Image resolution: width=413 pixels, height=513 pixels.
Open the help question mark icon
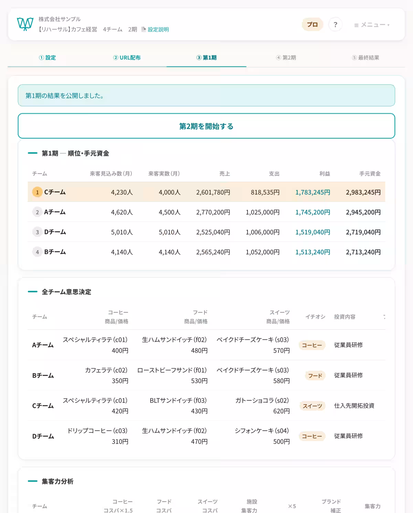coord(335,24)
